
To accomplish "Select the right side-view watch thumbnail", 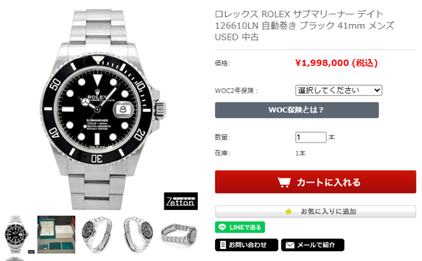I will click(x=138, y=235).
